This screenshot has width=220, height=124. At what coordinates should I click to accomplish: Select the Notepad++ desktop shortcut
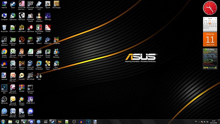(x=13, y=29)
